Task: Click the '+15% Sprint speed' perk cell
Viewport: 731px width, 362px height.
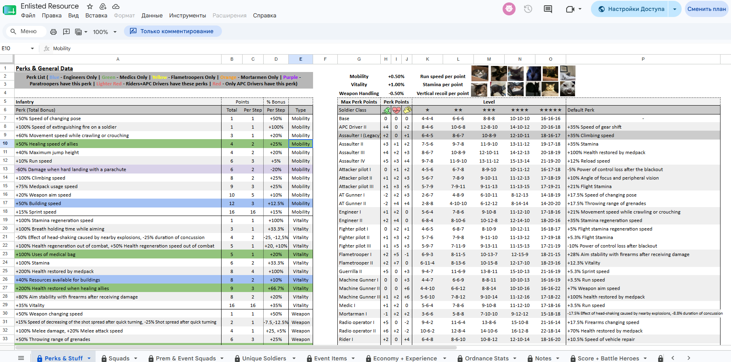Action: point(118,212)
